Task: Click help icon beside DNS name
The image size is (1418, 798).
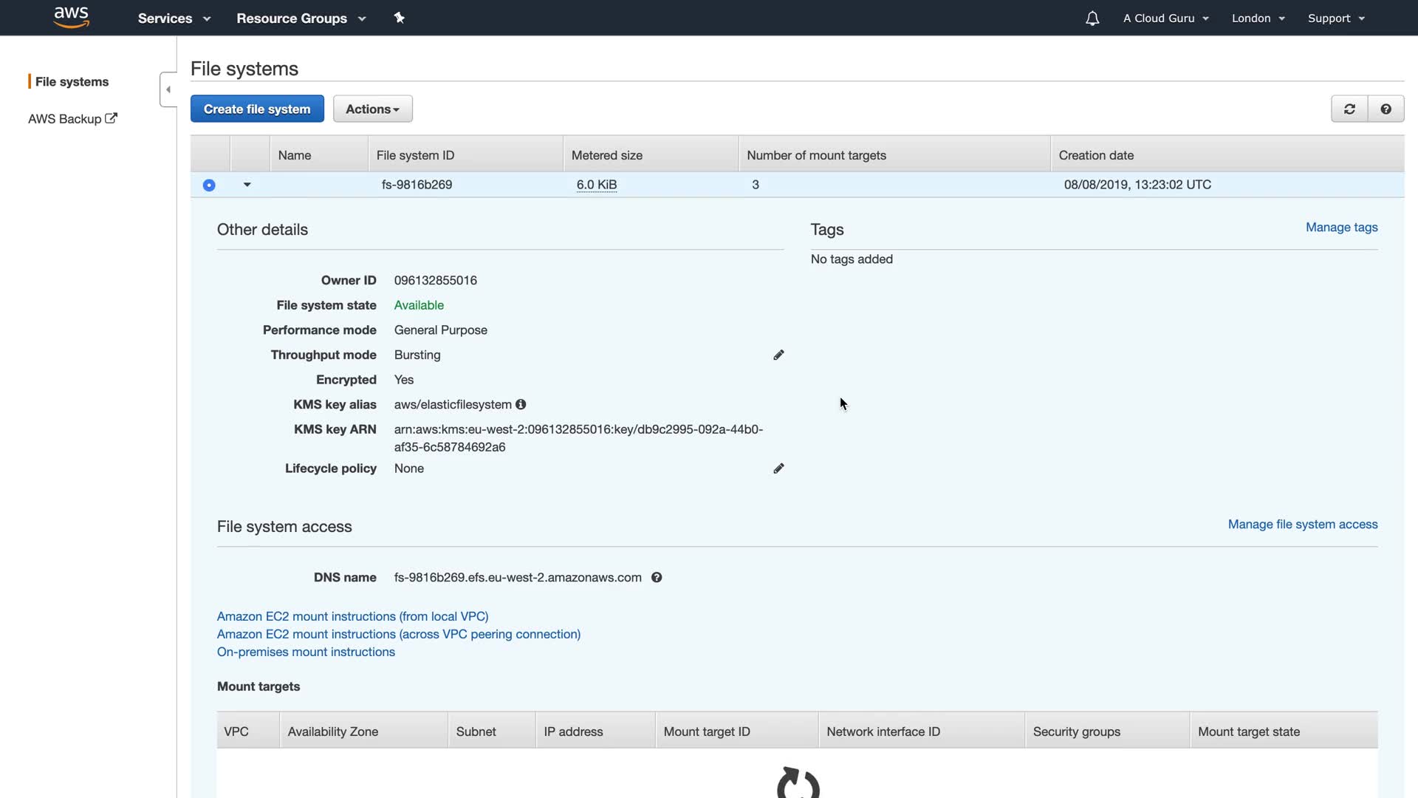Action: (657, 578)
